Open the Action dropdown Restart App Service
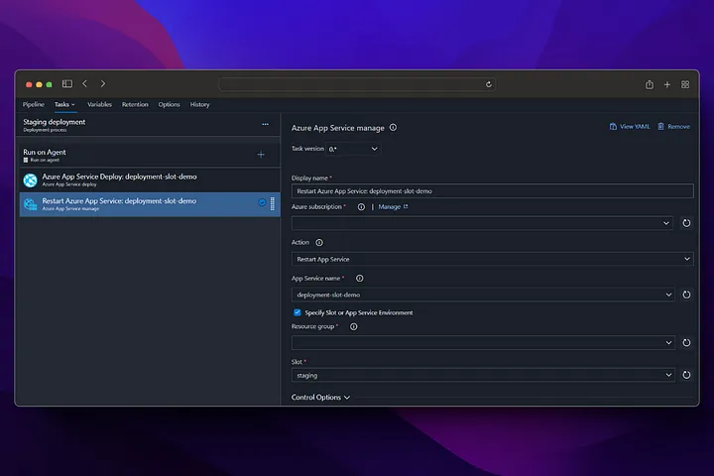The image size is (714, 476). pyautogui.click(x=492, y=259)
